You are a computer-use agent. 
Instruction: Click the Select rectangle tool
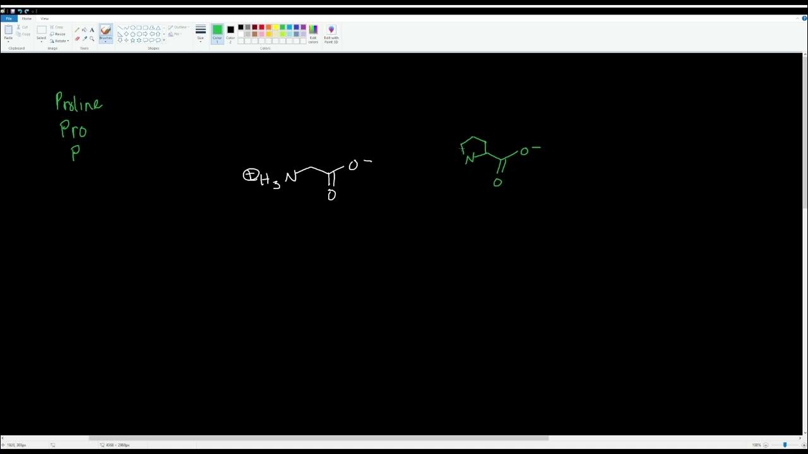(42, 30)
